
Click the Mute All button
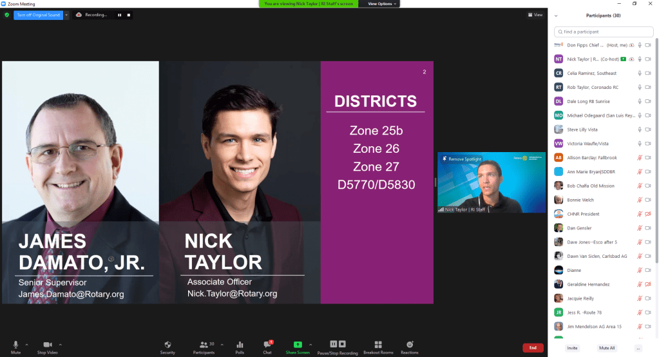click(606, 348)
